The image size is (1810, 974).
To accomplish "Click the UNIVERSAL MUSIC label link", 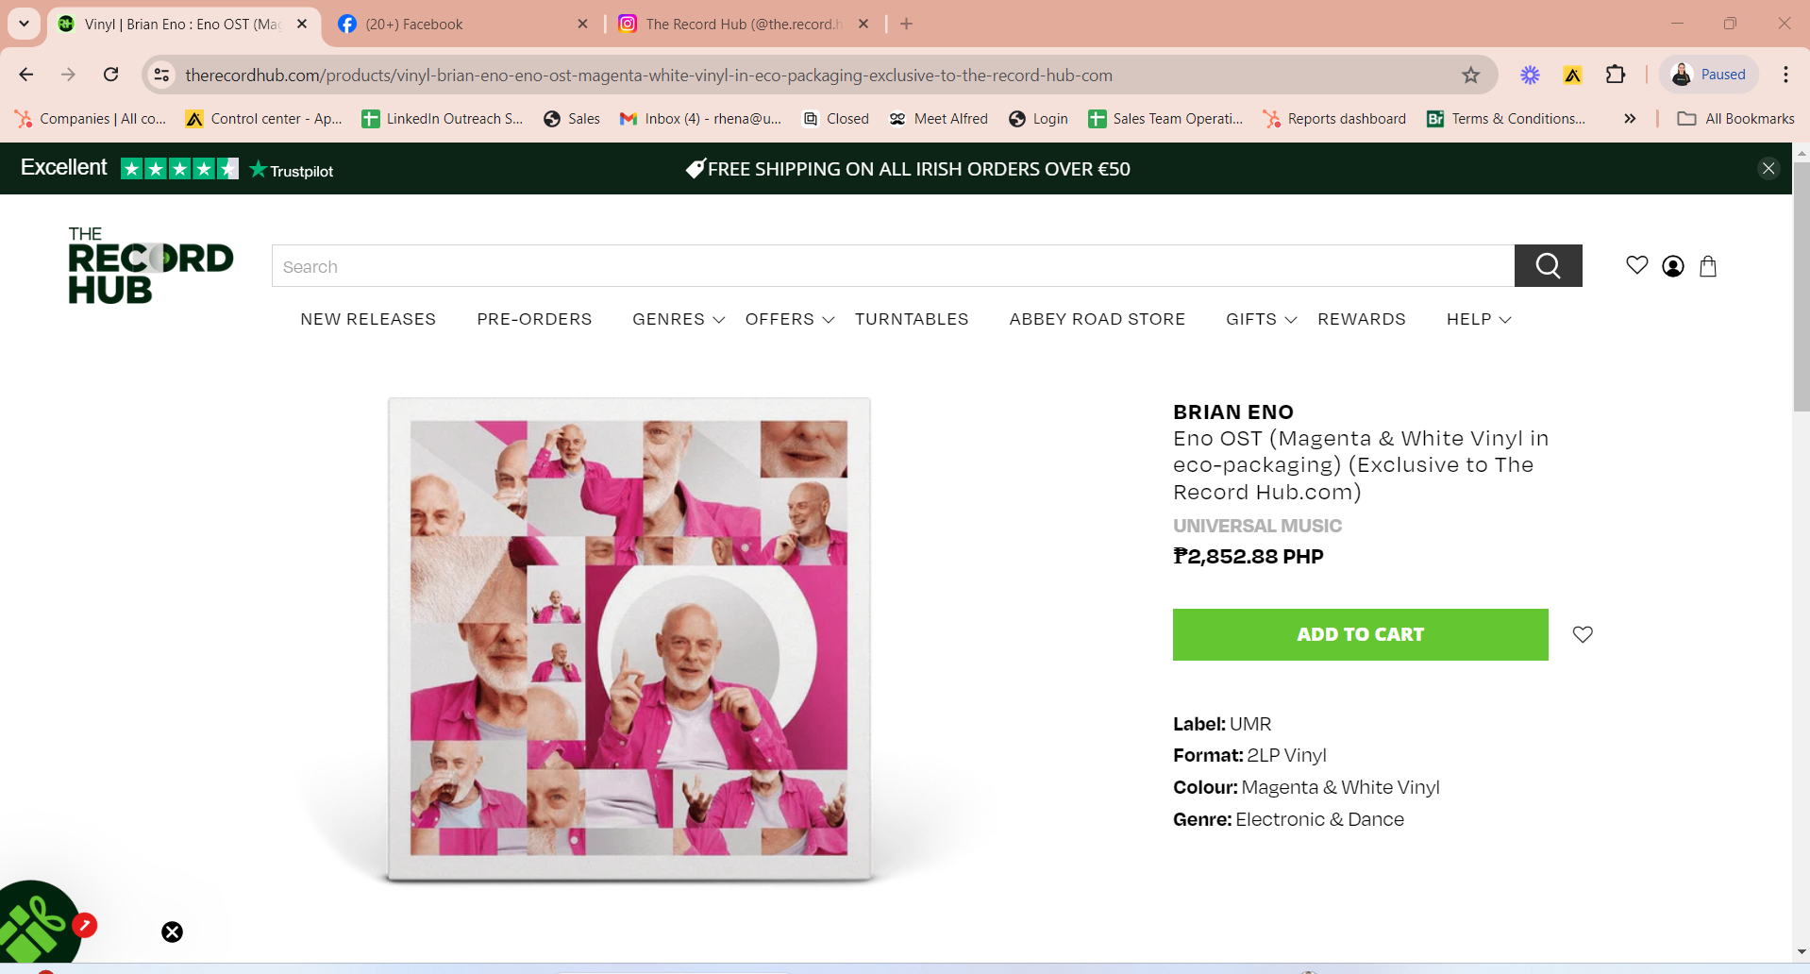I will pyautogui.click(x=1257, y=526).
